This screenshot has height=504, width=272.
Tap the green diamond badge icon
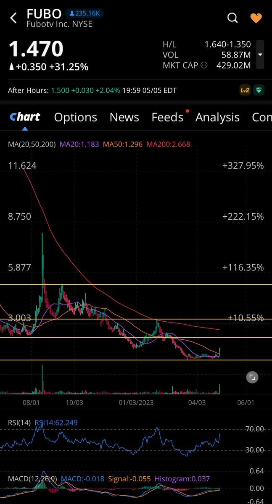259,90
